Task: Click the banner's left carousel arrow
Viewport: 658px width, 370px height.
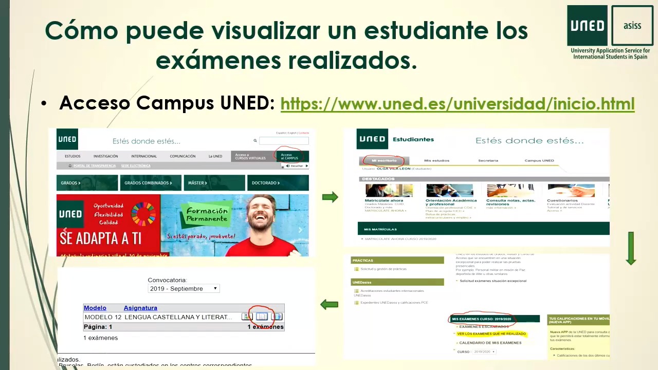Action: 65,230
